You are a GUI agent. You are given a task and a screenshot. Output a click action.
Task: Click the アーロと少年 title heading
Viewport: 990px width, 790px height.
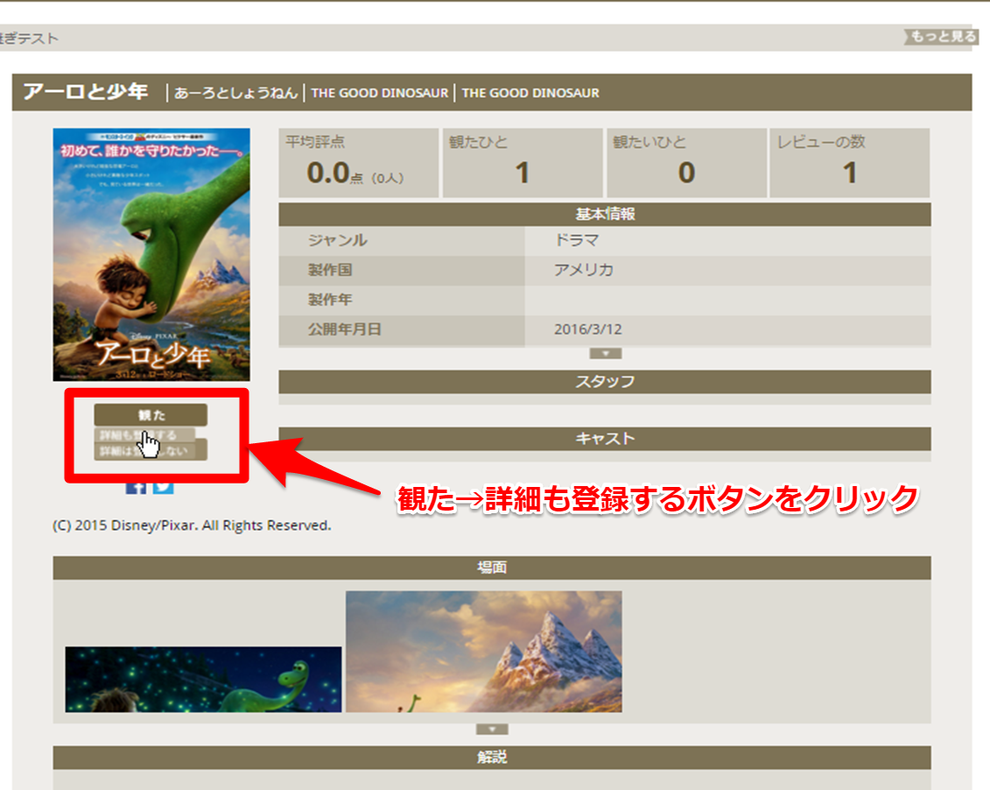pos(86,92)
